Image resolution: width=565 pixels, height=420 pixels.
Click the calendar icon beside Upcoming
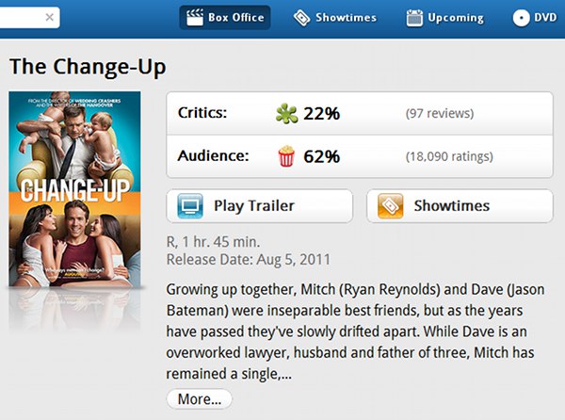414,18
